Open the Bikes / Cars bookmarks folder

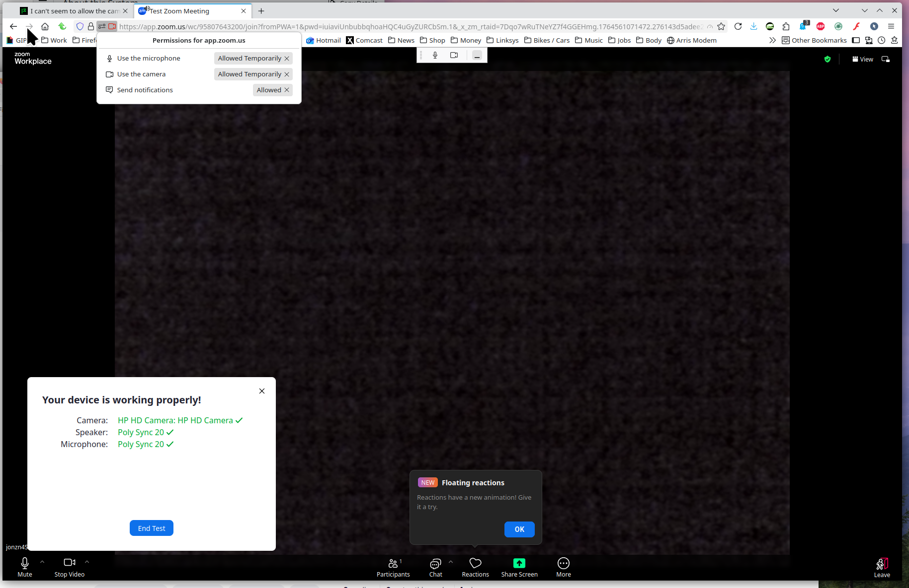coord(547,40)
